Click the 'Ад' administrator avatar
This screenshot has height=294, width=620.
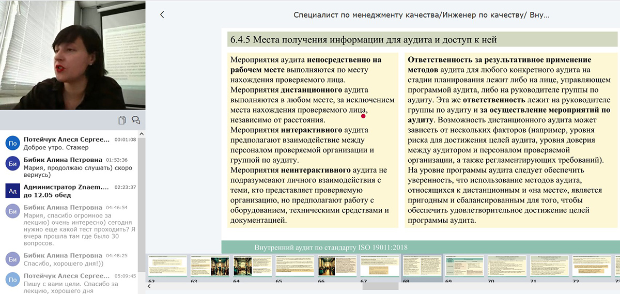click(12, 191)
